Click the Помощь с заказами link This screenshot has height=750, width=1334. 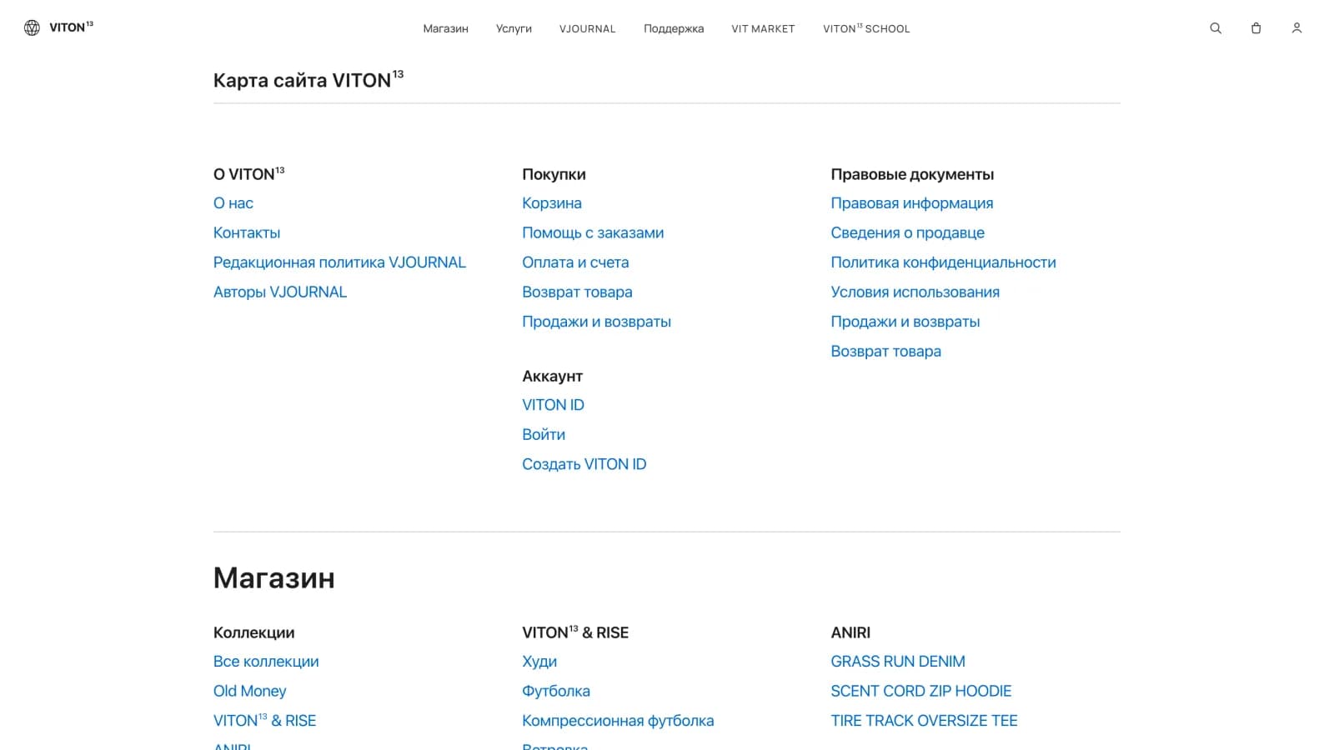click(593, 232)
